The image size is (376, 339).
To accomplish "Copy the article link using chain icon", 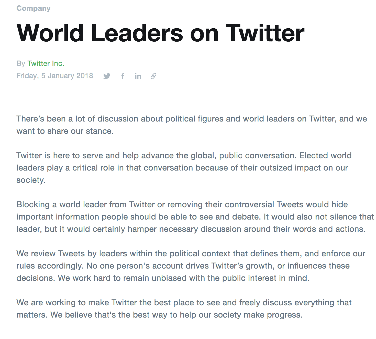I will tap(153, 76).
